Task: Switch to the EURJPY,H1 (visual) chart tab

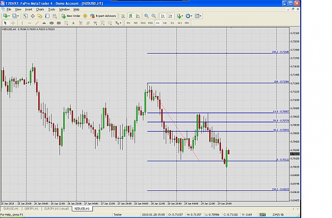Action: [x=56, y=208]
